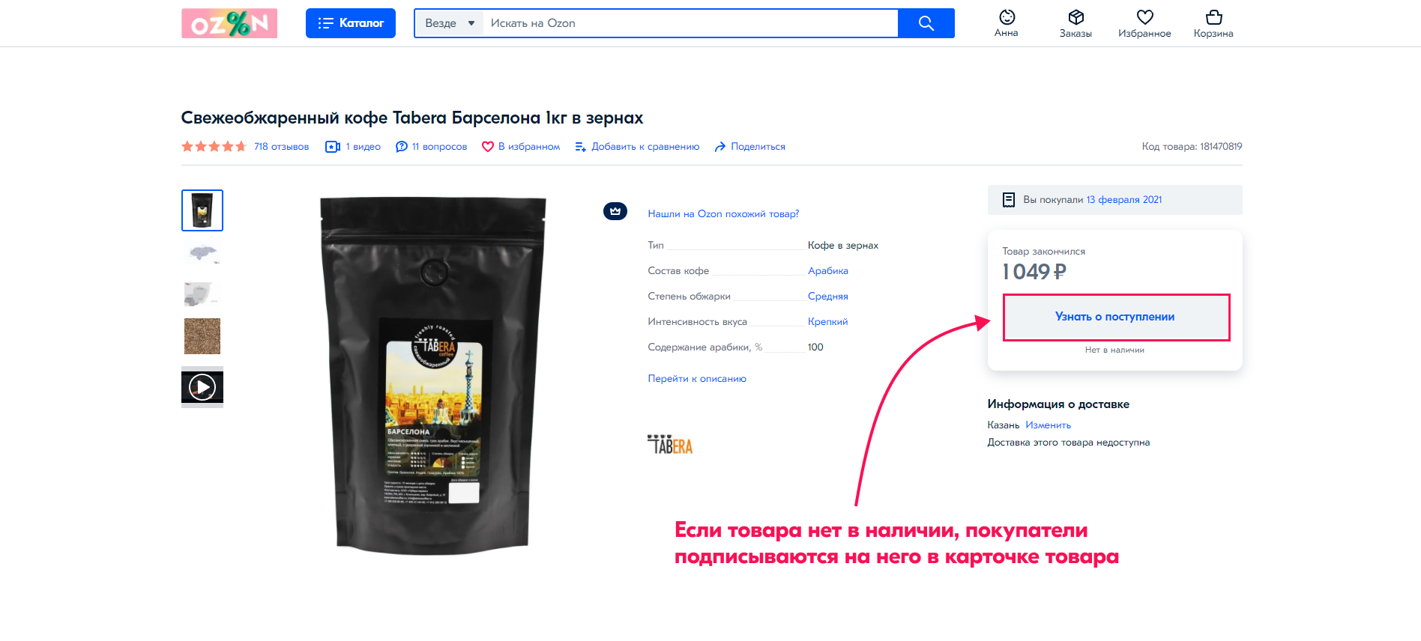
Task: Focus the Искать на Ozon search field
Action: pyautogui.click(x=690, y=23)
